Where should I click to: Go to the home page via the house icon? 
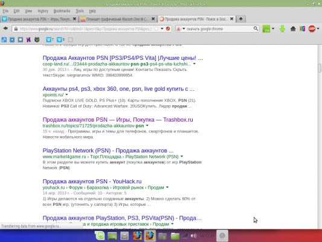point(293,29)
